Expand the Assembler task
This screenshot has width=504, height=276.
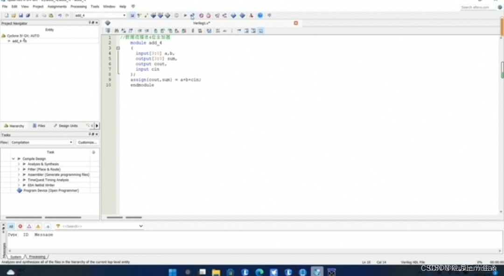pyautogui.click(x=19, y=175)
